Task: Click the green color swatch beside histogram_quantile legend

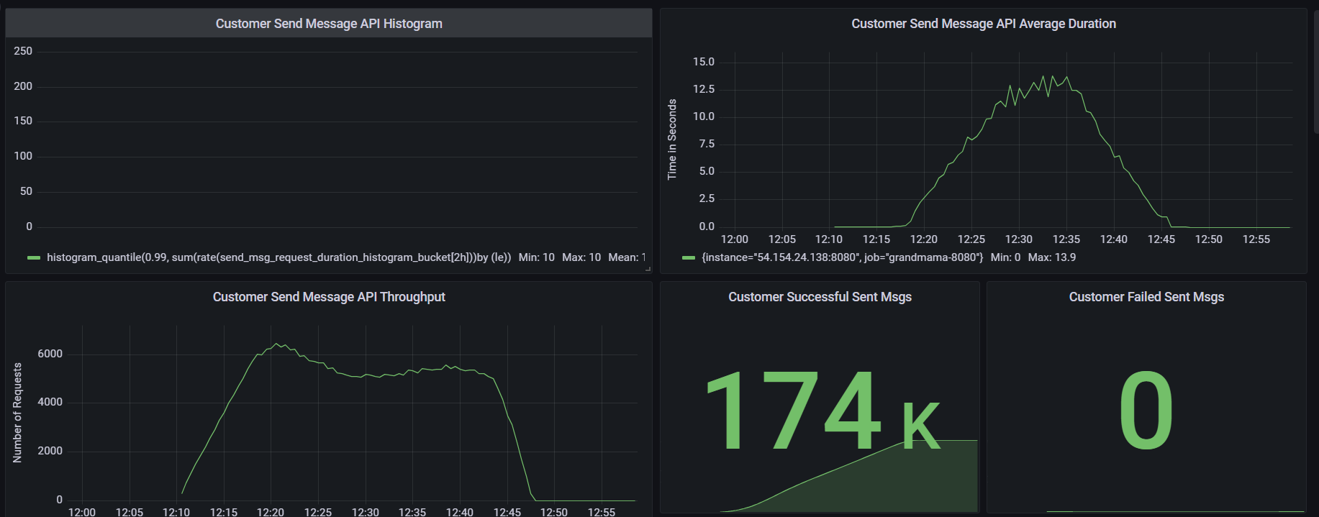Action: pyautogui.click(x=33, y=257)
